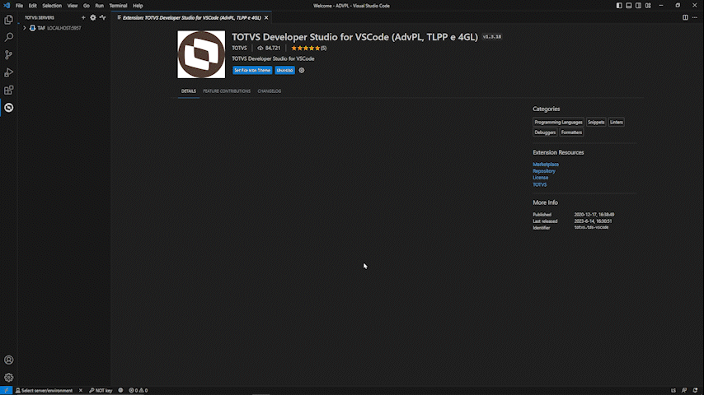Image resolution: width=704 pixels, height=395 pixels.
Task: Open the TOTVS resource link
Action: coord(540,184)
